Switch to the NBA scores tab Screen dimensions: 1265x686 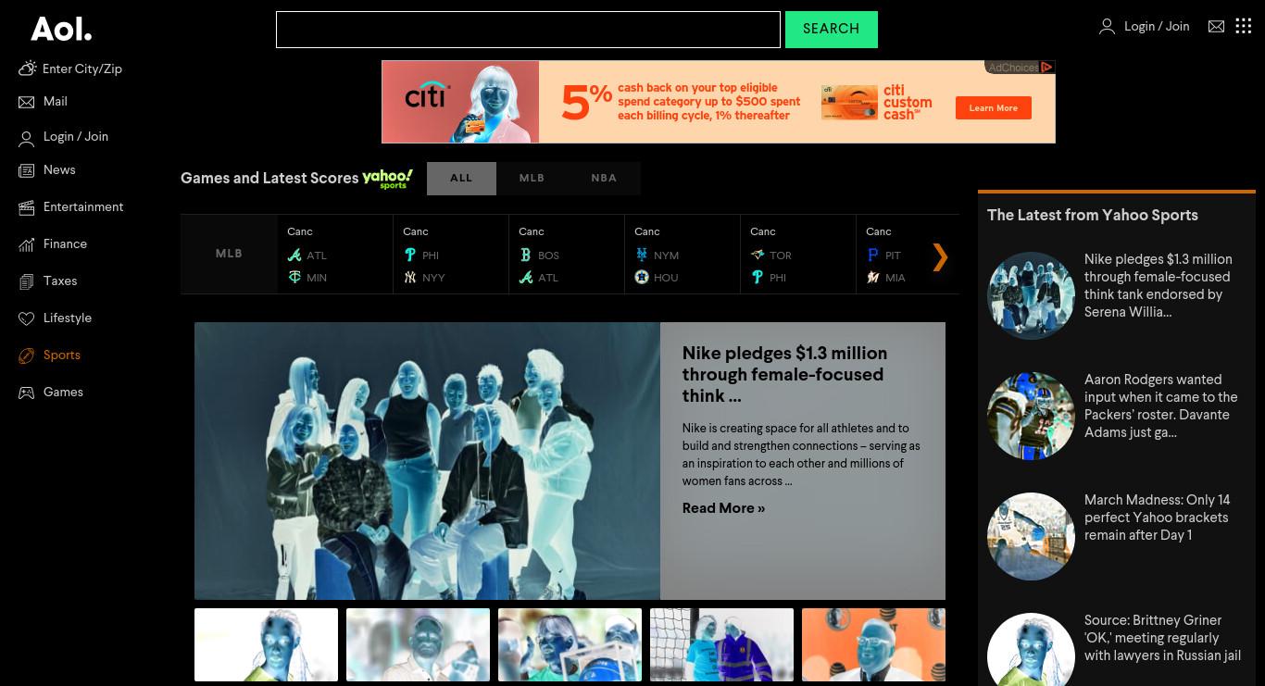point(604,179)
